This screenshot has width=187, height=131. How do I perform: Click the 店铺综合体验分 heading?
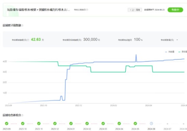pos(12,115)
